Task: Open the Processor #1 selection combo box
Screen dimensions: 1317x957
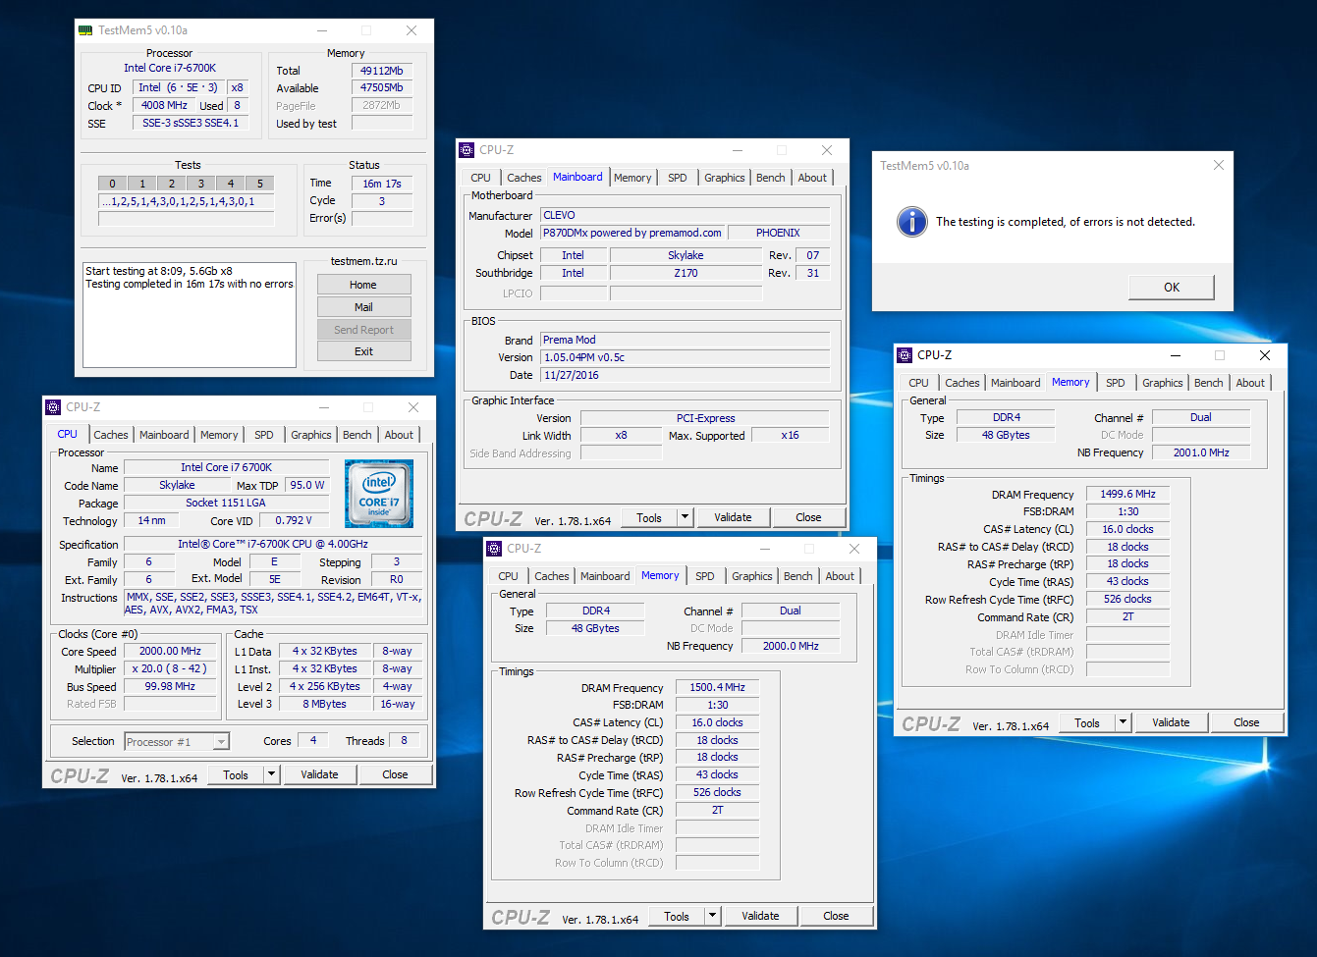Action: [x=177, y=742]
